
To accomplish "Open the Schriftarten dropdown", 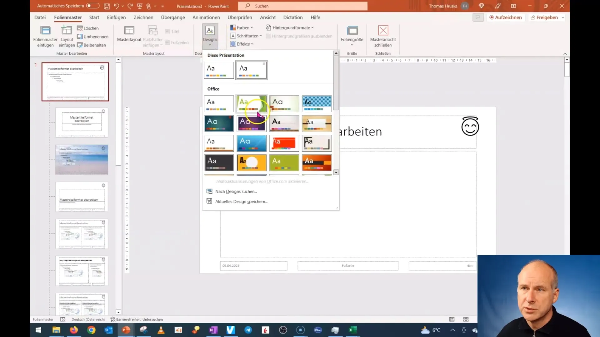I will click(246, 36).
